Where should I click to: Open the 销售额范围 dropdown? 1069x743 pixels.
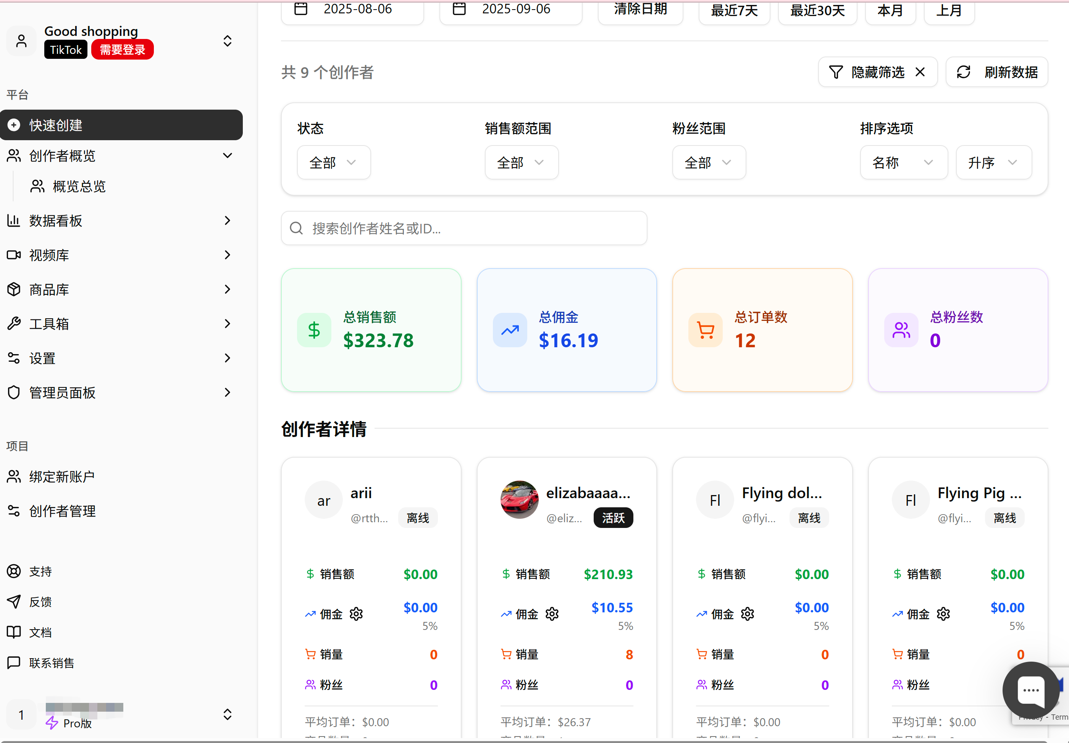[x=521, y=162]
